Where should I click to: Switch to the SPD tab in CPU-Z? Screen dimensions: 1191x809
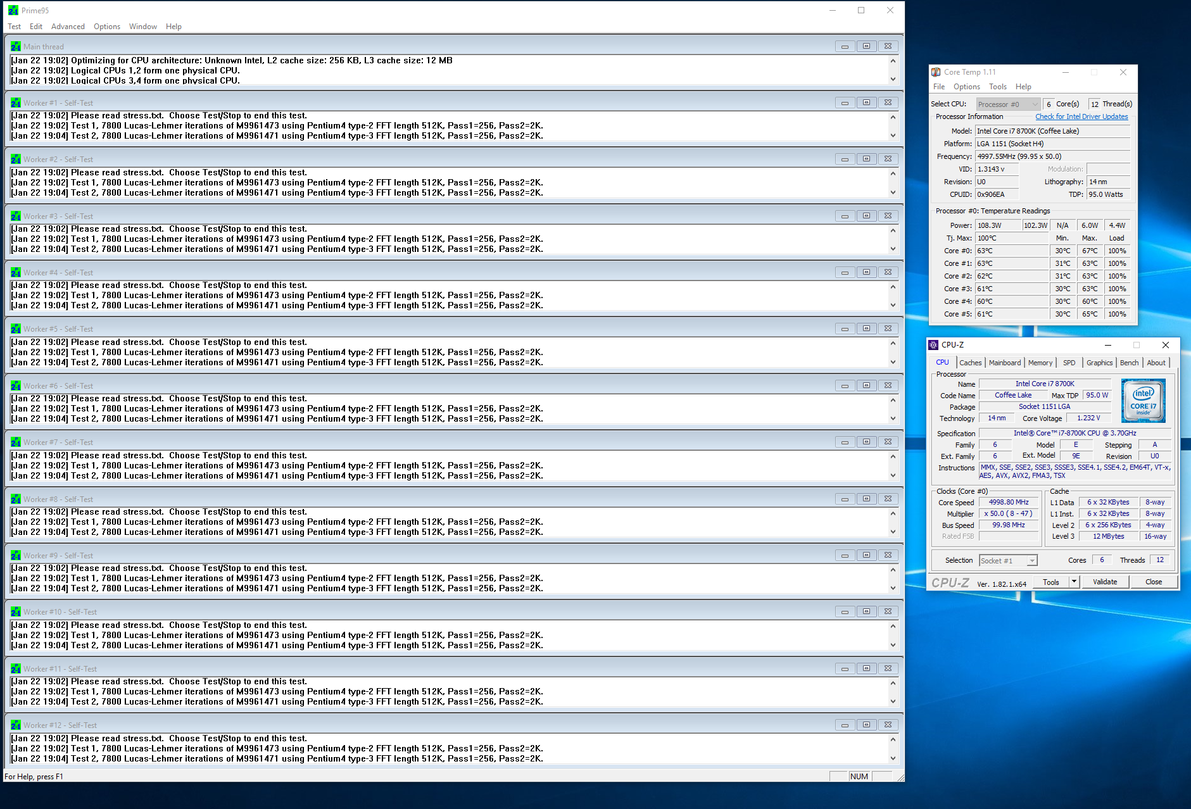[1069, 363]
